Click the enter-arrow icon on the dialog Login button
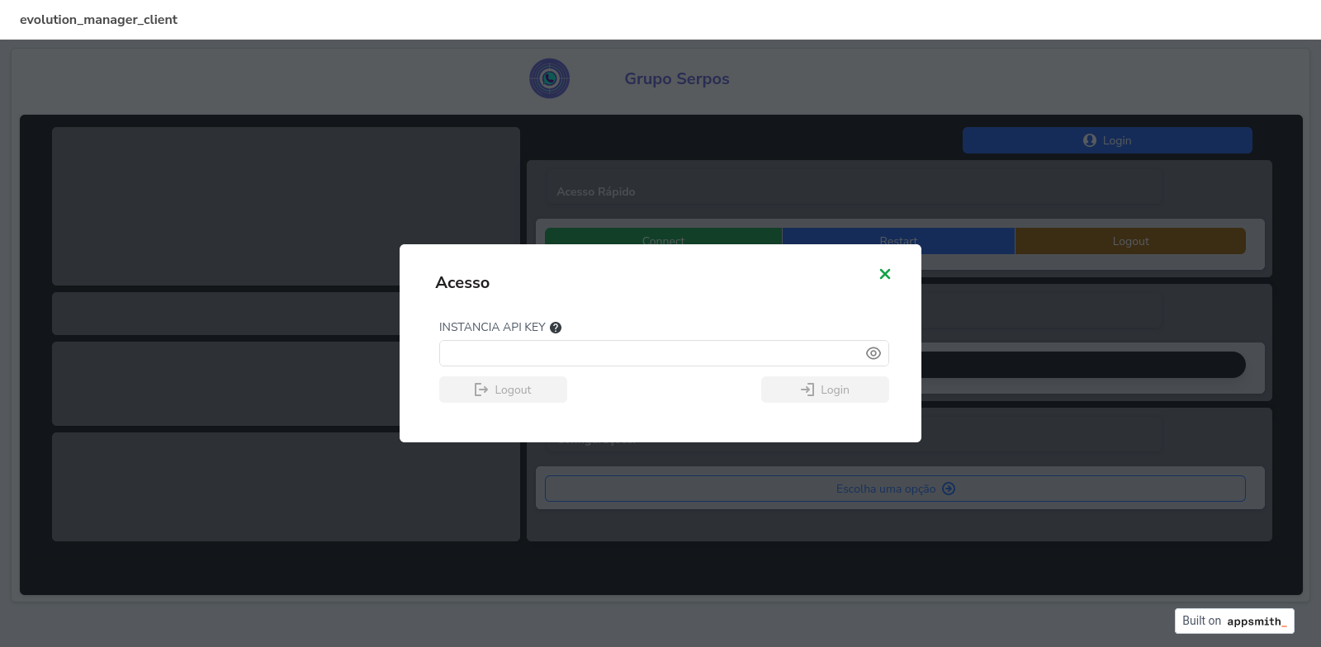This screenshot has width=1321, height=647. pos(807,390)
